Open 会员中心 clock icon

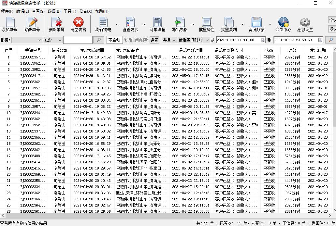[x=283, y=22]
